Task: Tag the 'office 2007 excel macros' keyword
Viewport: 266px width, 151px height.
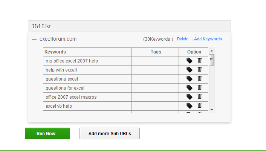Action: [x=189, y=97]
